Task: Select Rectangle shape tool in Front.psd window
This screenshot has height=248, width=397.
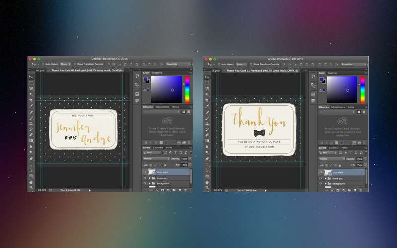Action: pyautogui.click(x=207, y=176)
